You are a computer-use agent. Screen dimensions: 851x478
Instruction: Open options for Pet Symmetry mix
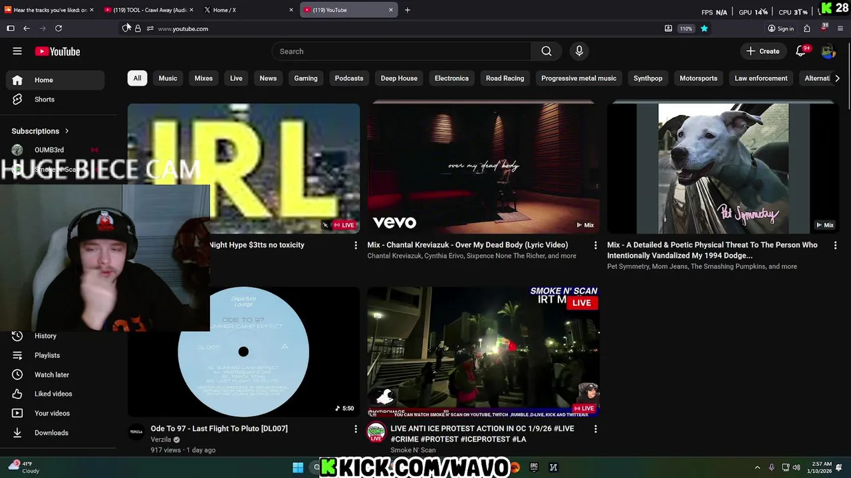point(835,246)
